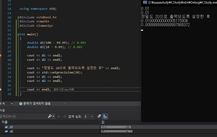This screenshot has height=137, width=217.
Task: Click the 자동 panel title
Action: (2, 110)
